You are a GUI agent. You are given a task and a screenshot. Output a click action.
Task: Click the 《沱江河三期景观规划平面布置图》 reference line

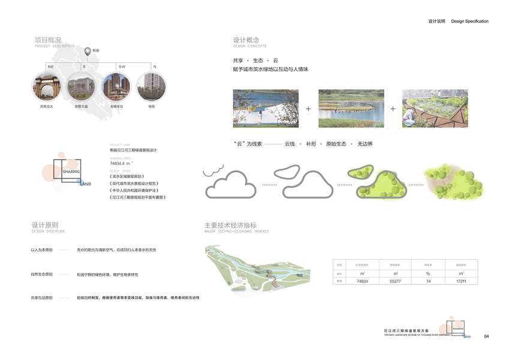pyautogui.click(x=137, y=197)
